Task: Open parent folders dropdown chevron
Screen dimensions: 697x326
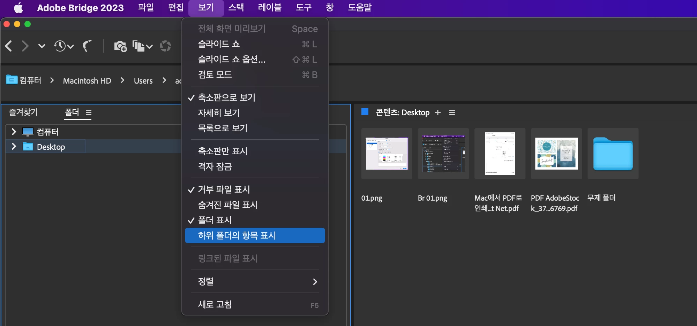Action: click(42, 46)
